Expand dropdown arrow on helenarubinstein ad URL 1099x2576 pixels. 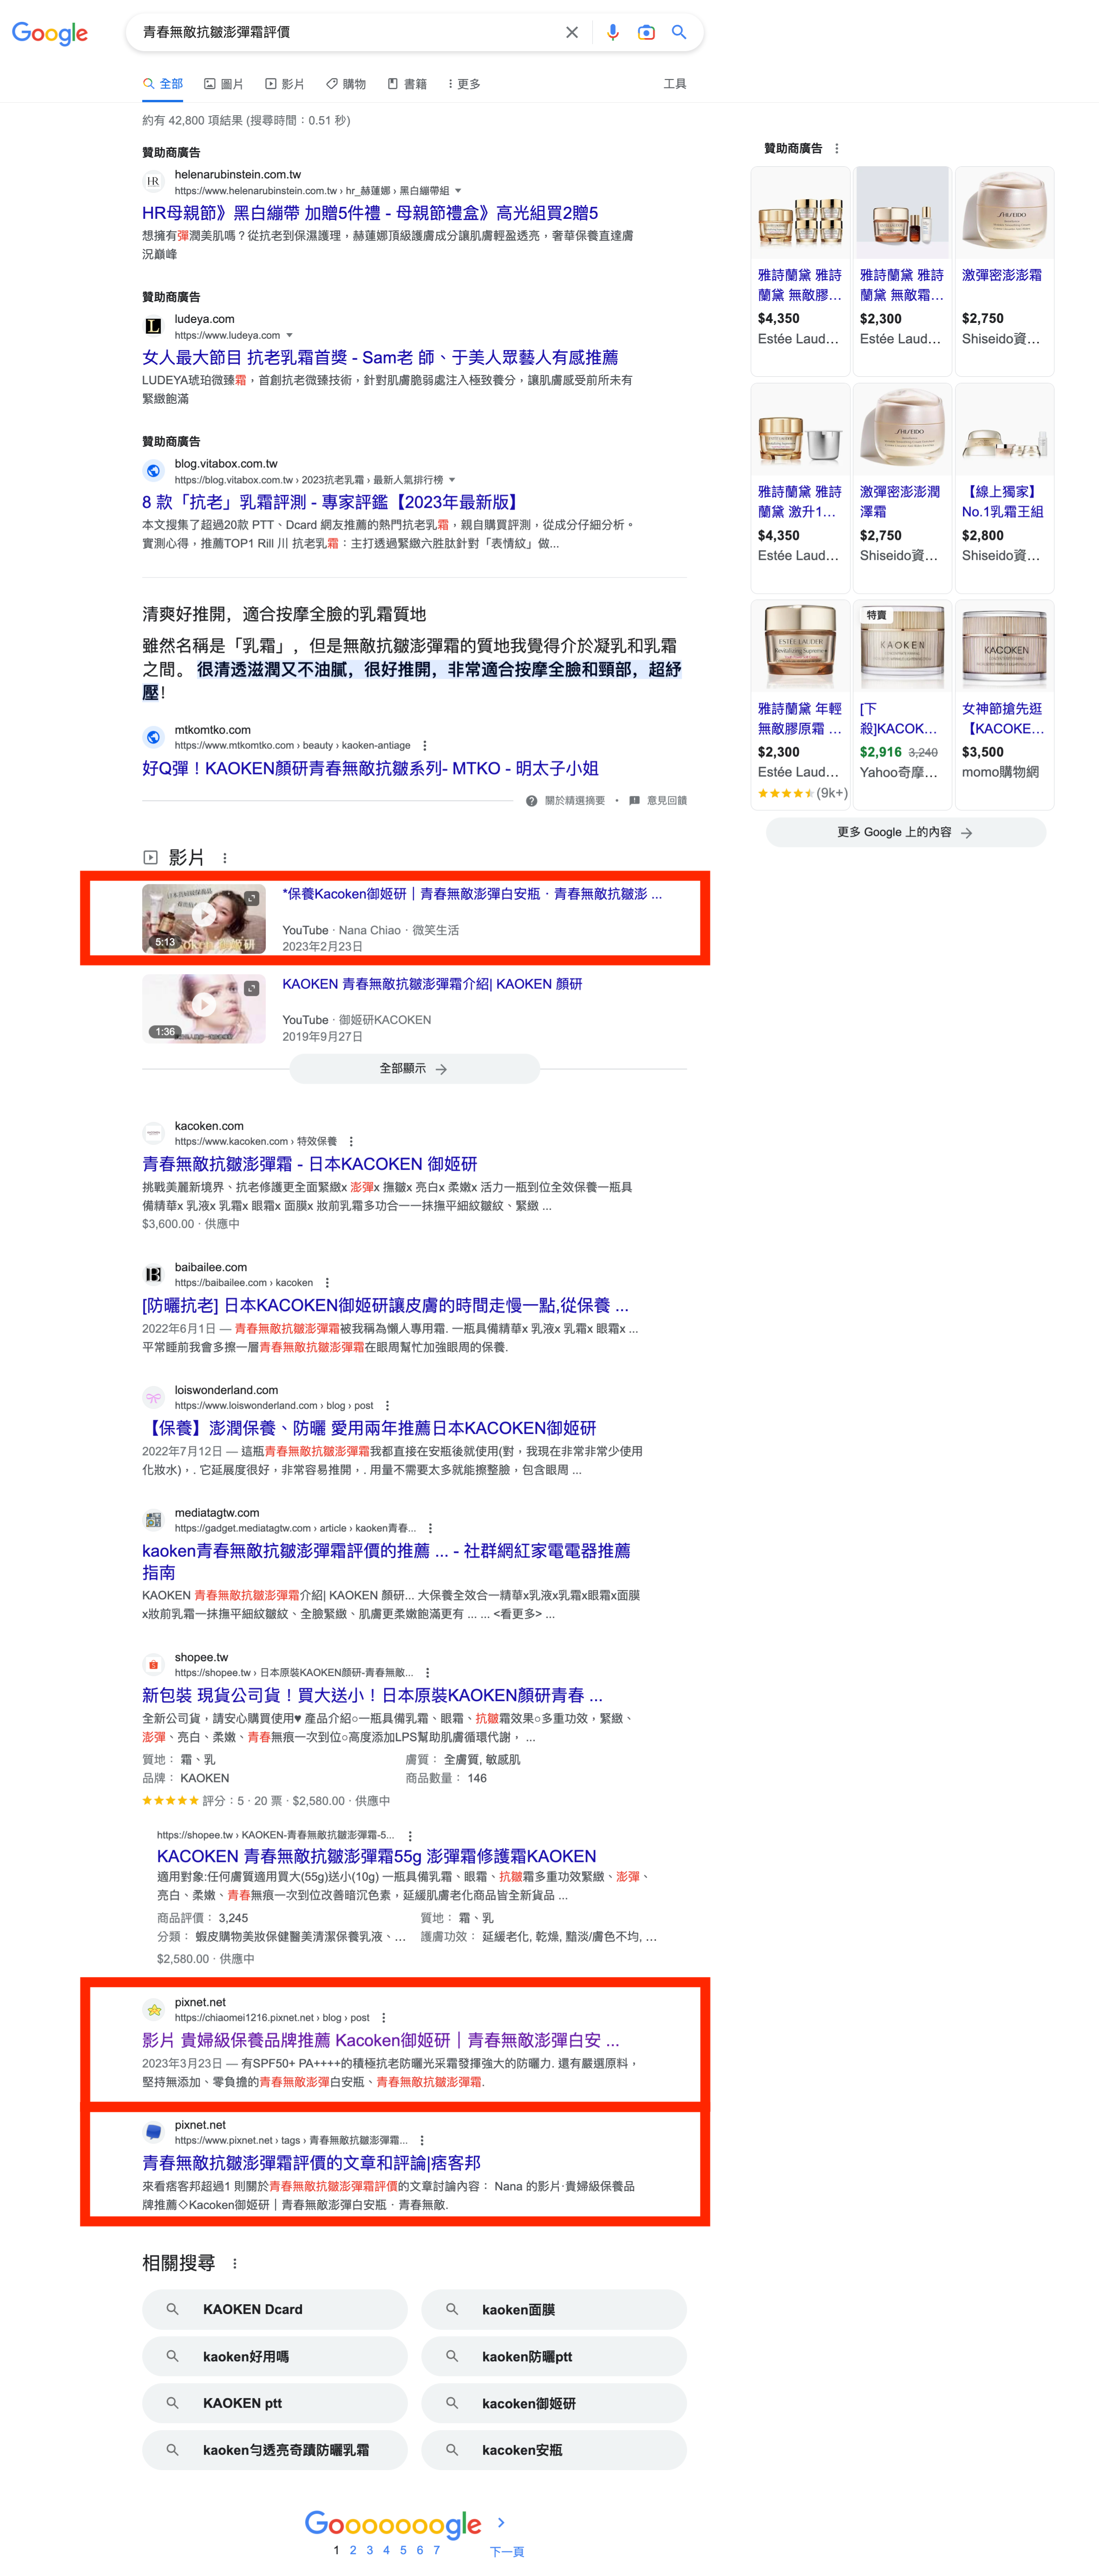pyautogui.click(x=458, y=191)
